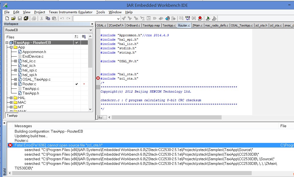The image size is (294, 177).
Task: Click the Print icon in toolbar
Action: (34, 18)
